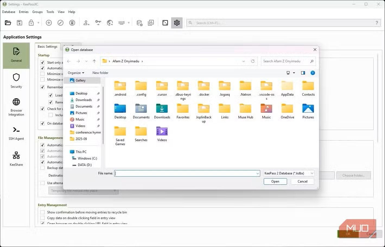This screenshot has width=385, height=247.
Task: Select Downloads in navigation pane
Action: [84, 100]
